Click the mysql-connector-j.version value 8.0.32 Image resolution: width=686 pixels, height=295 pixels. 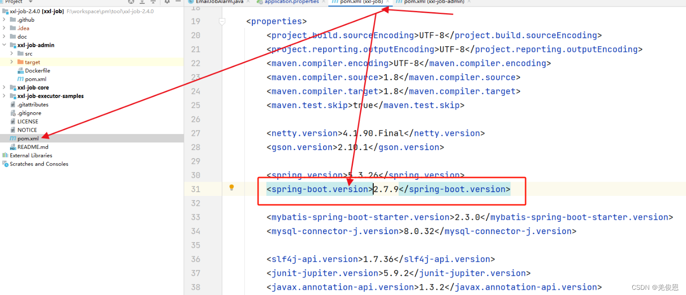pos(419,231)
